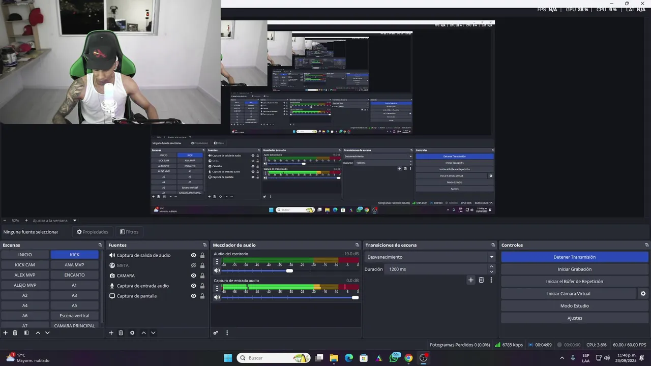Screen dimensions: 651x366
Task: Unlock Captura de salida de audio source
Action: pyautogui.click(x=202, y=255)
